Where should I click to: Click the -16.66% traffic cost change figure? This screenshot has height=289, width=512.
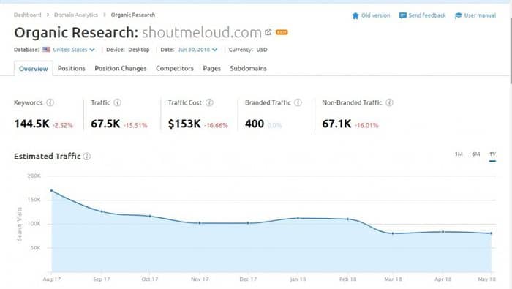tap(217, 125)
